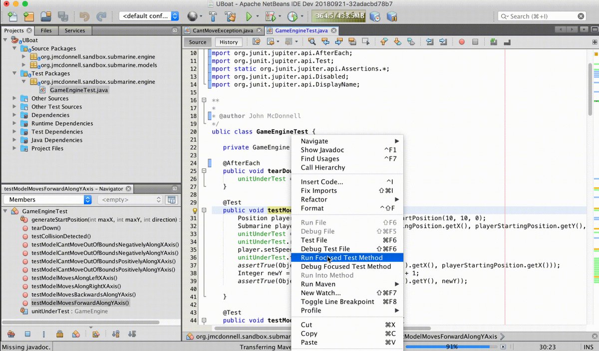The height and width of the screenshot is (351, 599).
Task: Click the Undo arrow icon
Action: (84, 16)
